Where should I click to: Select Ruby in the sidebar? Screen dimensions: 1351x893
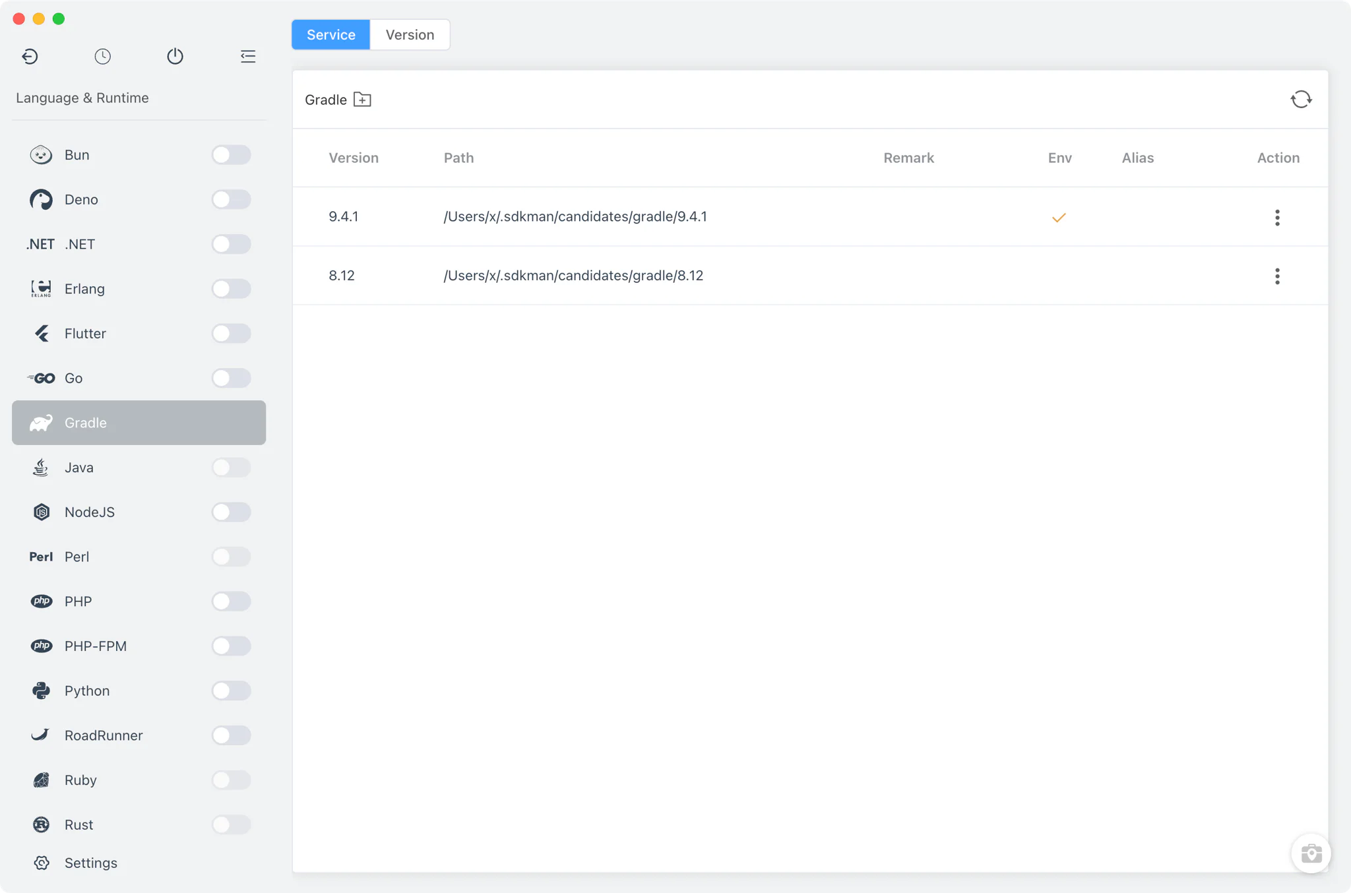coord(80,780)
